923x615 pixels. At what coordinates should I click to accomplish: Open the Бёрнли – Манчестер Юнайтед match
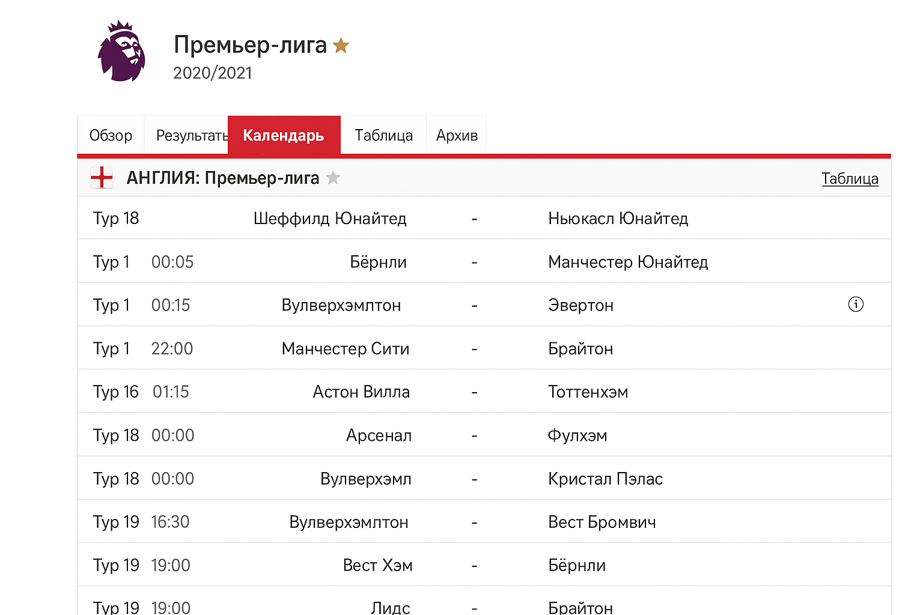click(474, 261)
